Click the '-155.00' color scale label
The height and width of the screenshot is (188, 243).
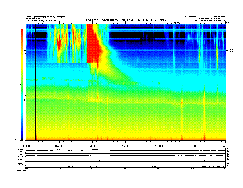tap(17, 140)
